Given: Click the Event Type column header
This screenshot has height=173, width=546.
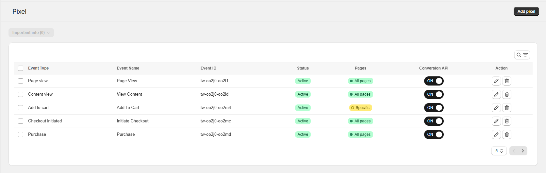Looking at the screenshot, I should (38, 68).
